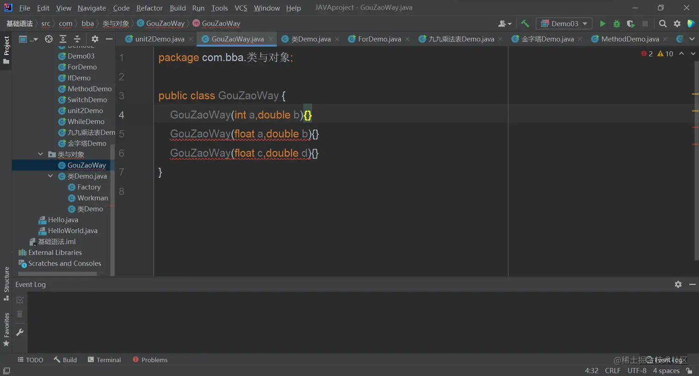Viewport: 699px width, 376px height.
Task: Open Build tool window at bottom
Action: (65, 360)
